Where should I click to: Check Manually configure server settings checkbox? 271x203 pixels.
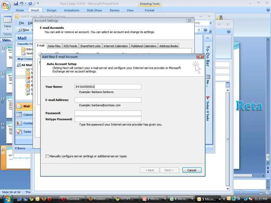pyautogui.click(x=47, y=156)
